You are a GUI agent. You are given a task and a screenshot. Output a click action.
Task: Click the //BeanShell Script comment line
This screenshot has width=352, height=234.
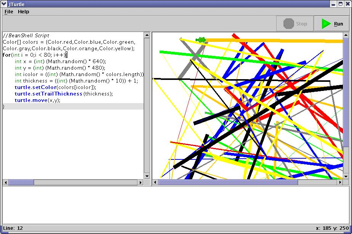(x=26, y=35)
